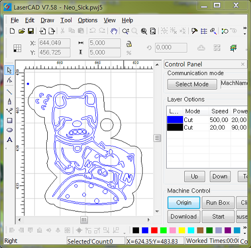Pick the red color swatch
Screen dimensions: 251x248
pos(154,230)
